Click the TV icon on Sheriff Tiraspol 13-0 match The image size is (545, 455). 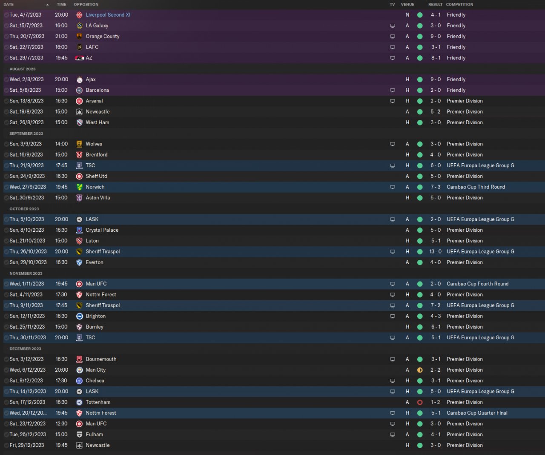[393, 252]
